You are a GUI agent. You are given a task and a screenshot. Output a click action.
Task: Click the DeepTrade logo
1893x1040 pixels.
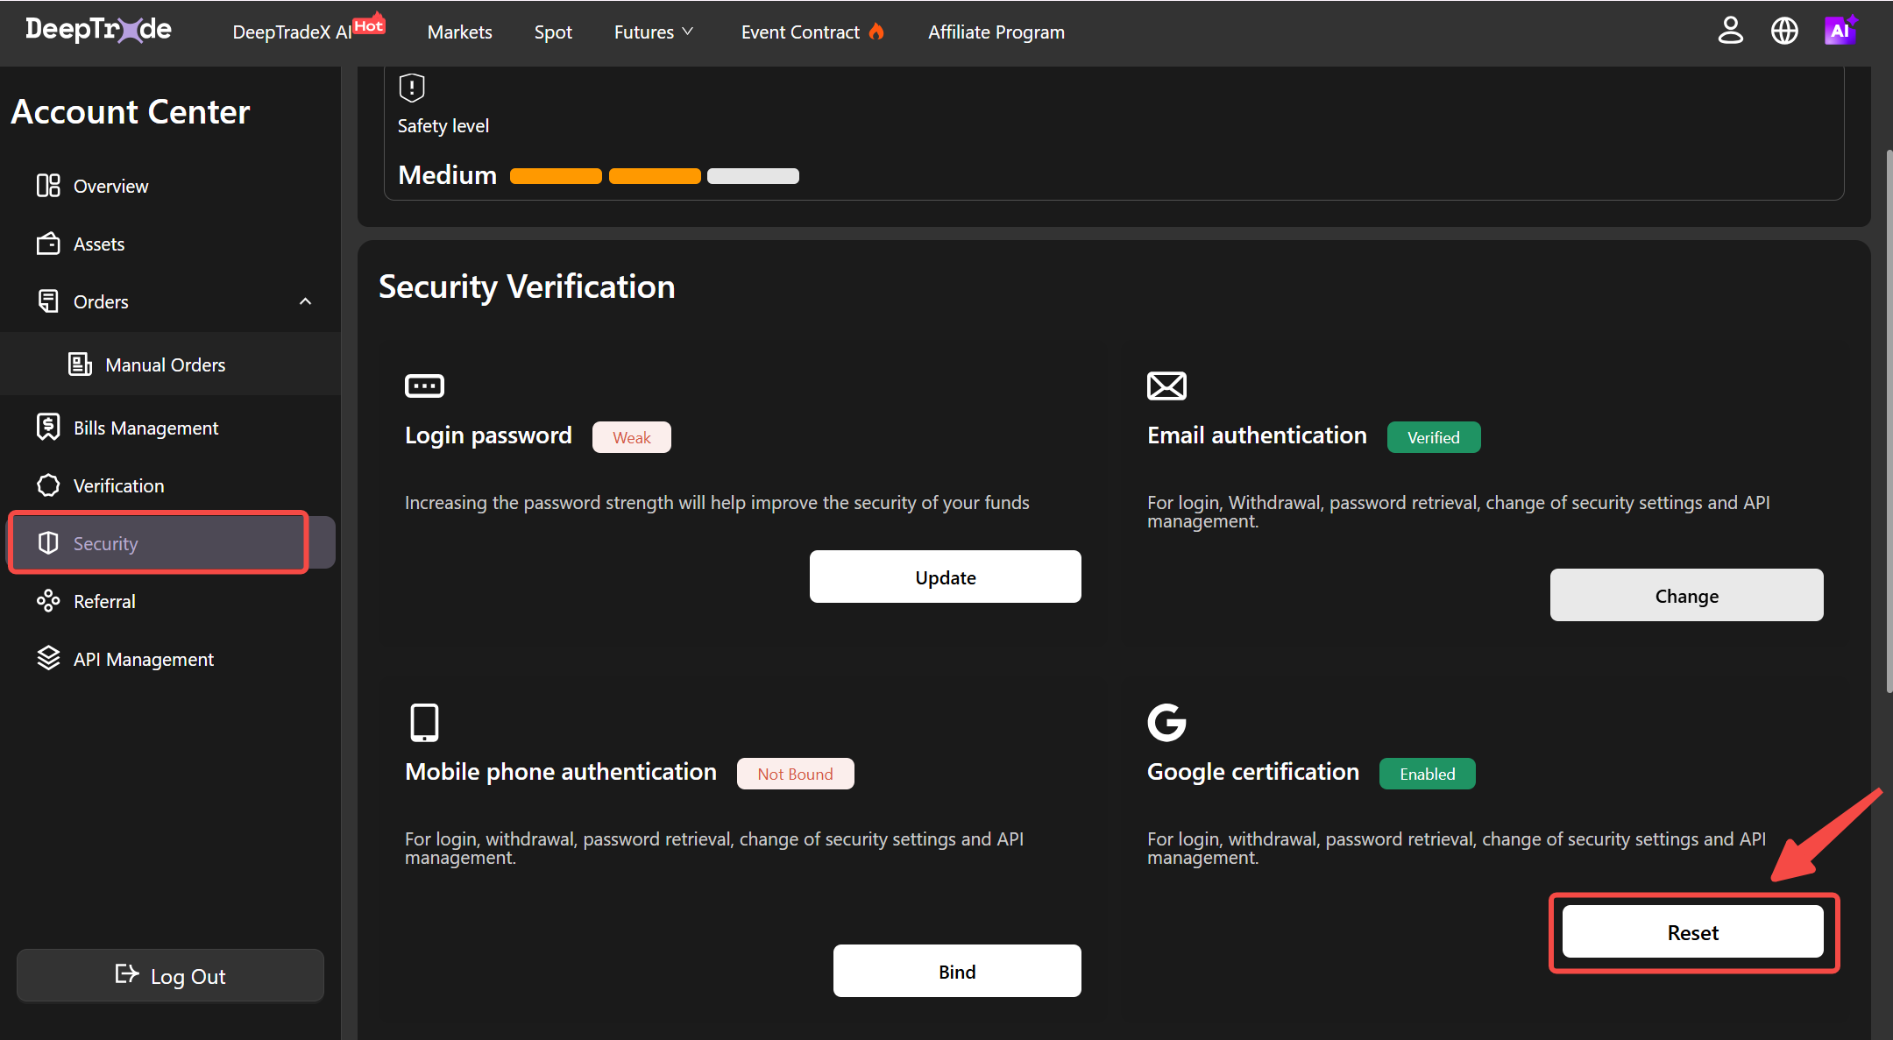(x=98, y=31)
